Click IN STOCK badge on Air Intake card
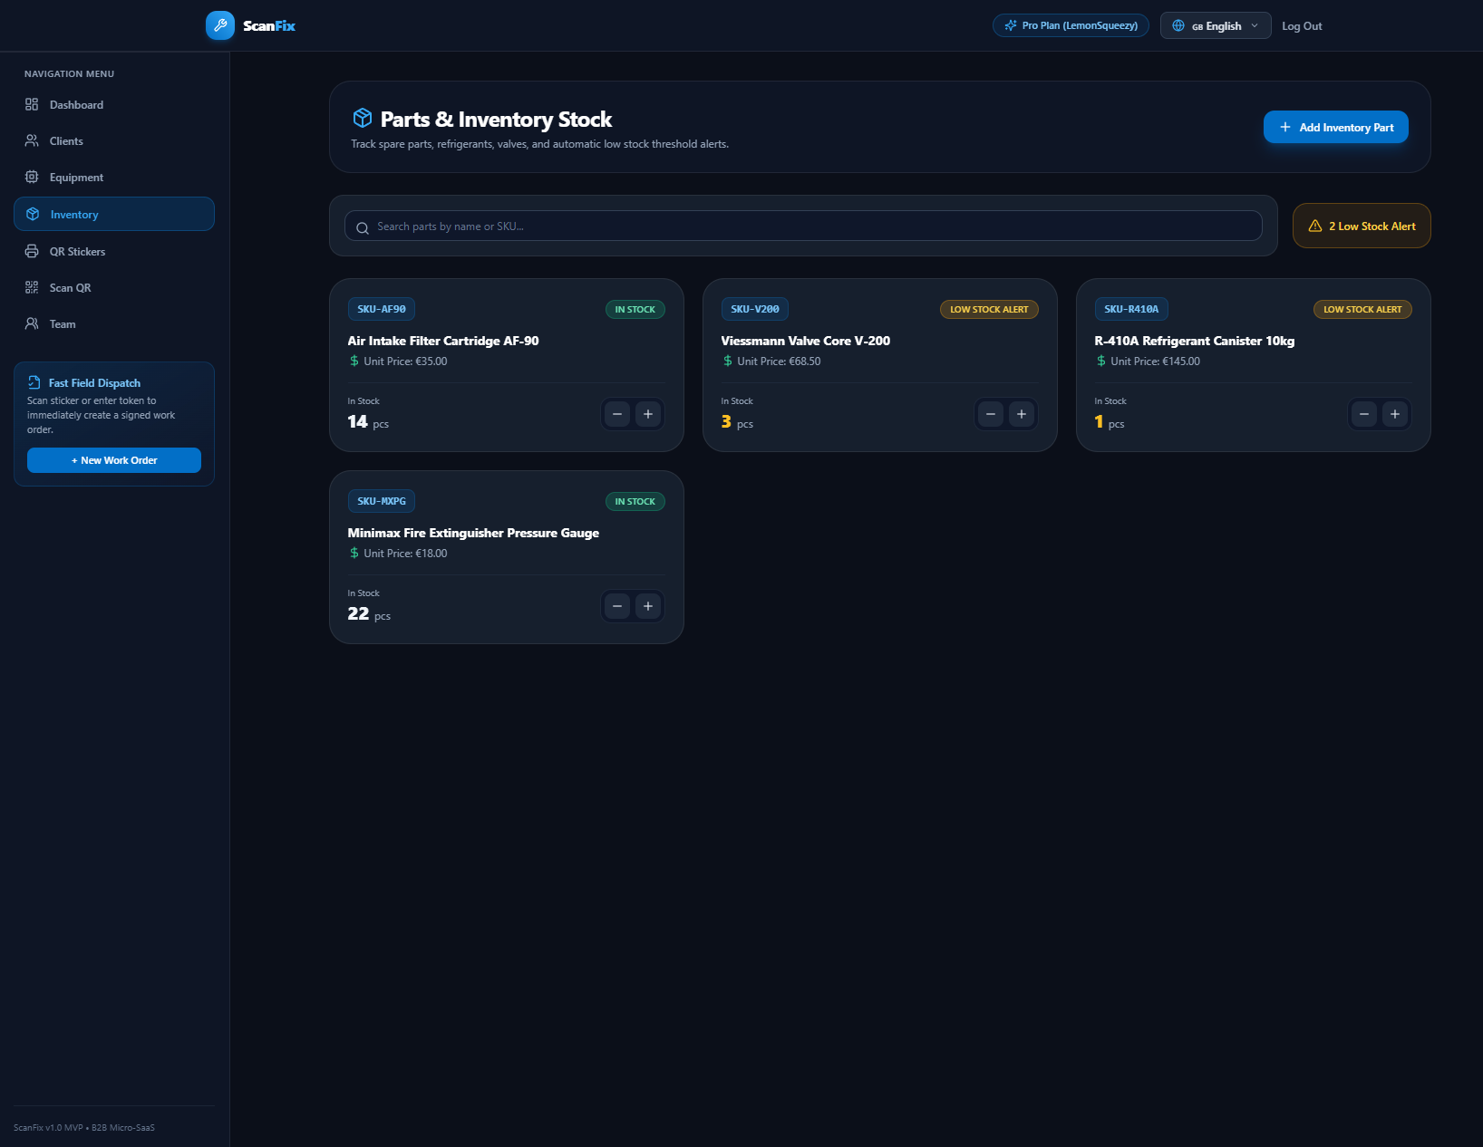This screenshot has height=1147, width=1483. tap(635, 309)
